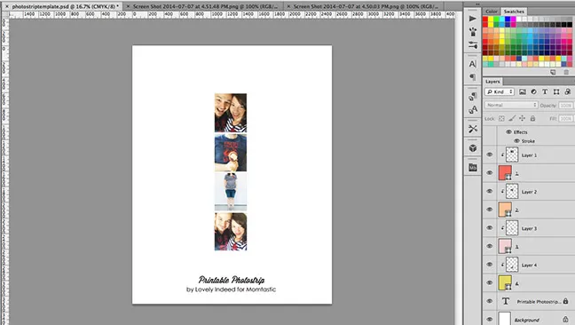The image size is (575, 325).
Task: Select the Layers panel tab
Action: tap(492, 82)
